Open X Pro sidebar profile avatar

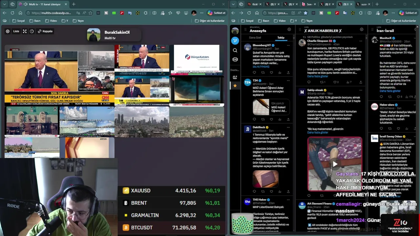(x=235, y=31)
